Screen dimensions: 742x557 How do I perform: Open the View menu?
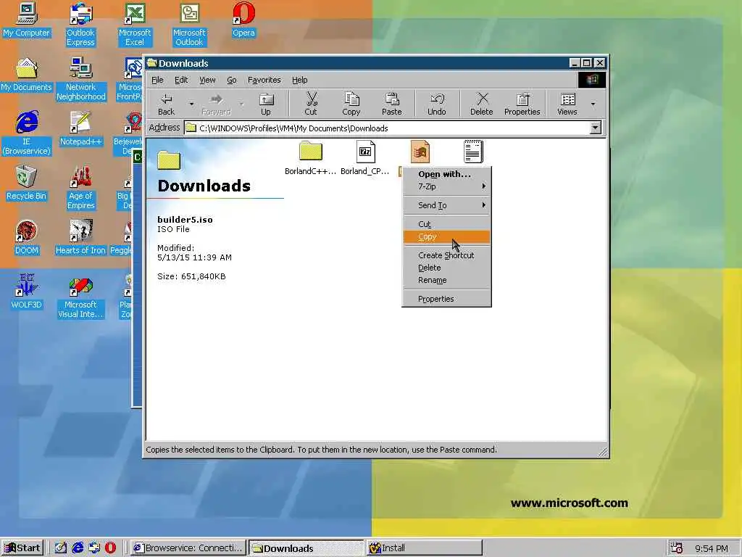207,80
